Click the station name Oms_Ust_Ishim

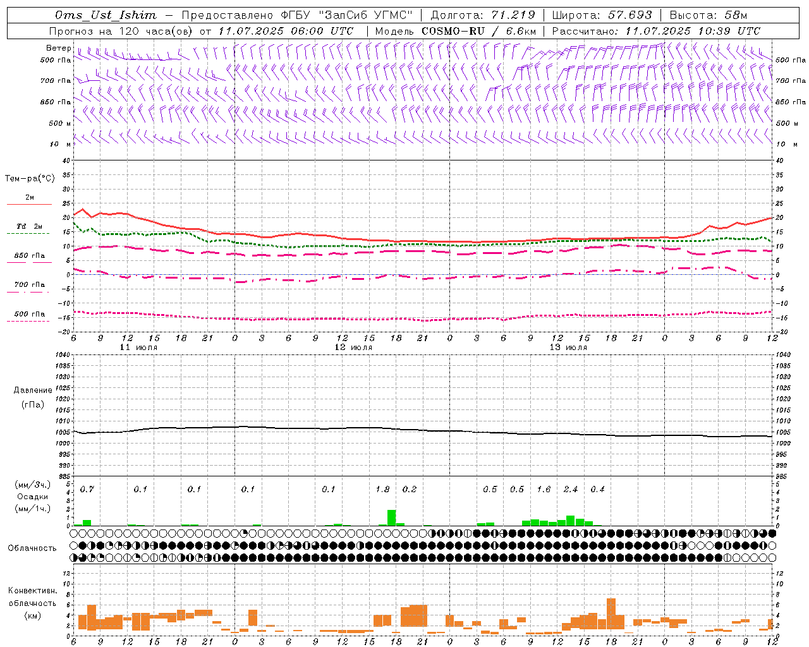pos(106,15)
